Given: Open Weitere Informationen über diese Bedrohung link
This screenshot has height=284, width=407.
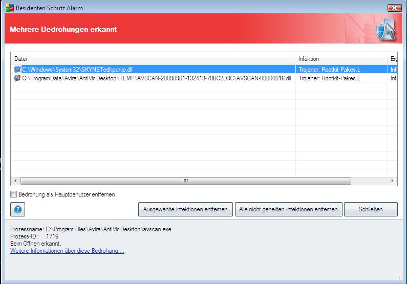Looking at the screenshot, I should pos(67,251).
